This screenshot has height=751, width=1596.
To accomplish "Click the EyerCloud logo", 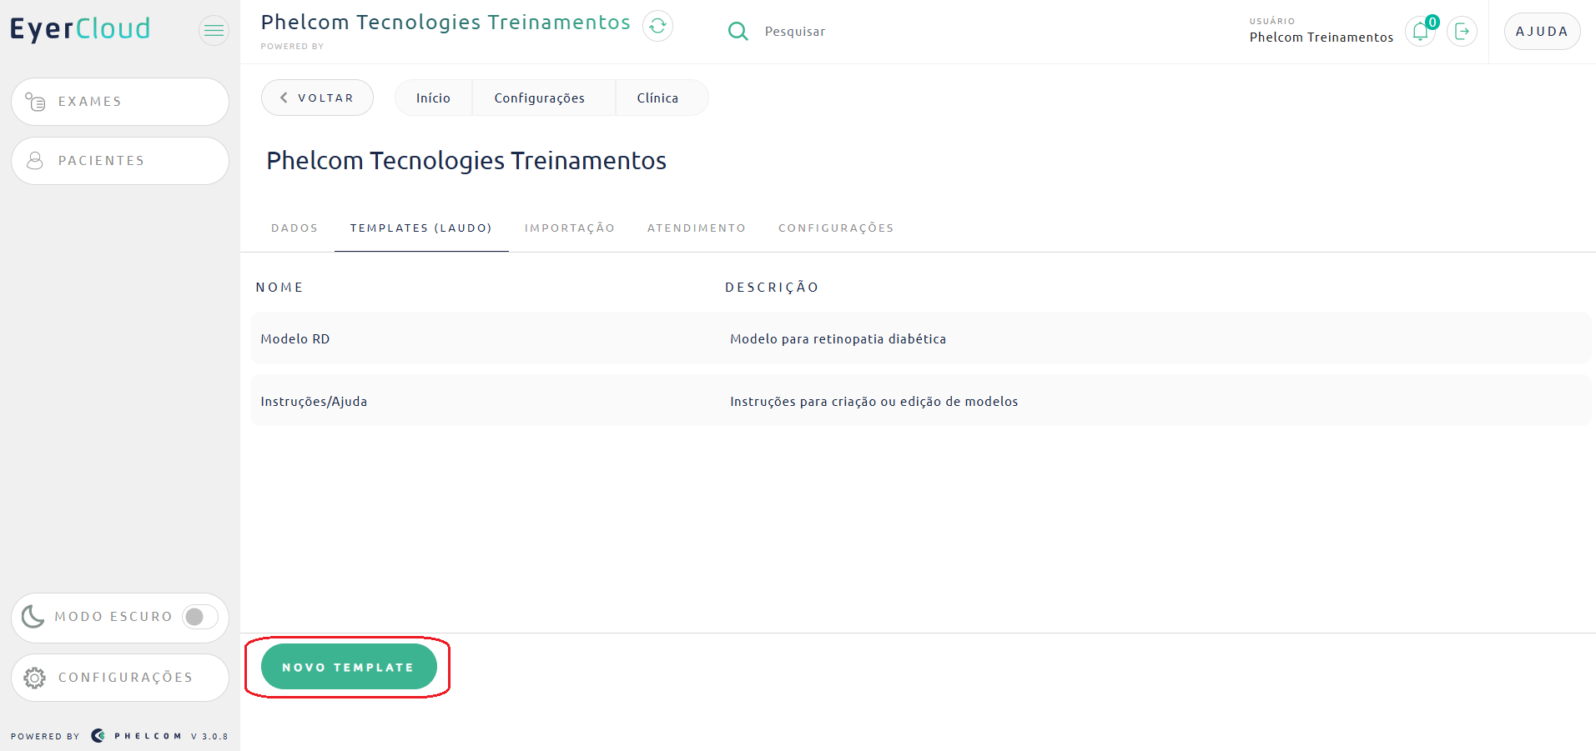I will tap(80, 29).
